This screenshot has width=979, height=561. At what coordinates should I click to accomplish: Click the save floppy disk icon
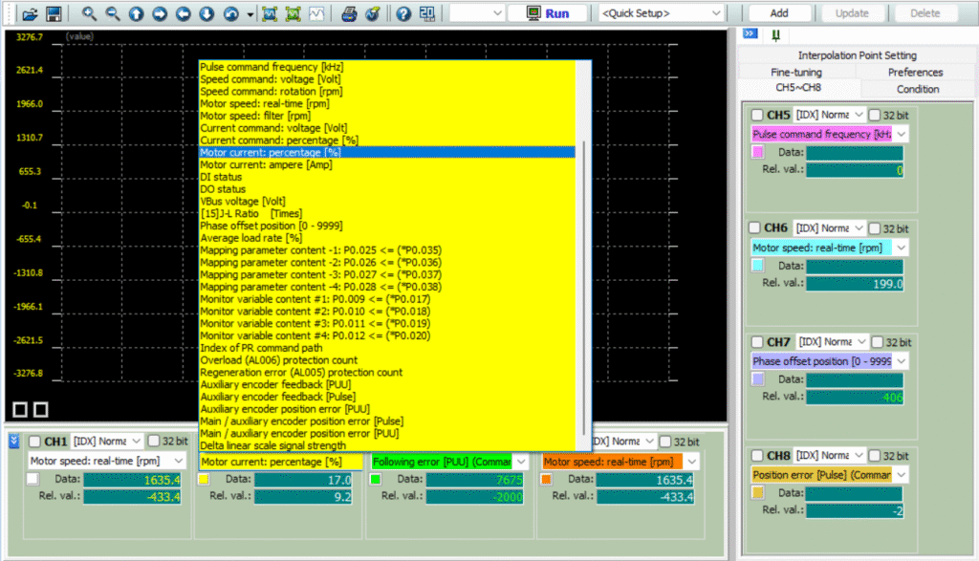tap(54, 14)
